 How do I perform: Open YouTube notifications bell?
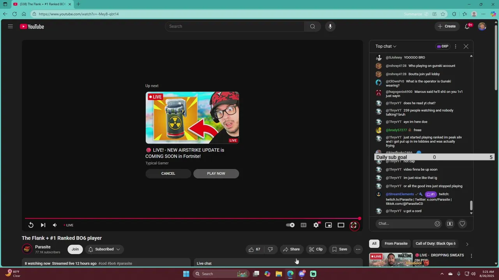pos(467,26)
